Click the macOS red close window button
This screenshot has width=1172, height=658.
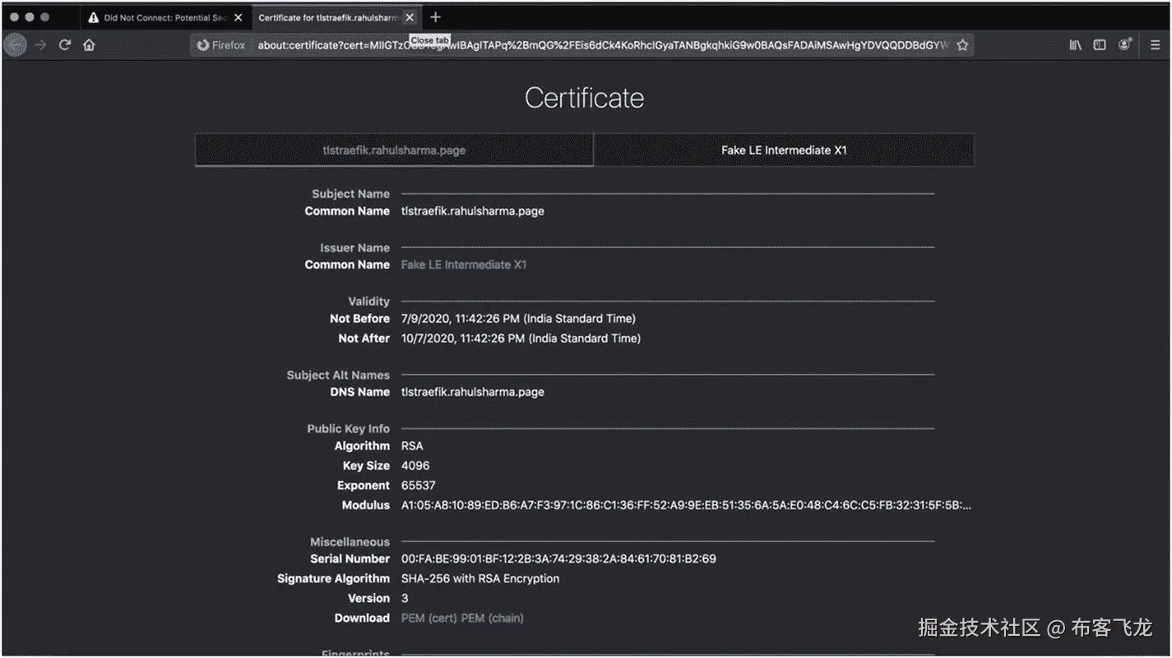pyautogui.click(x=14, y=17)
